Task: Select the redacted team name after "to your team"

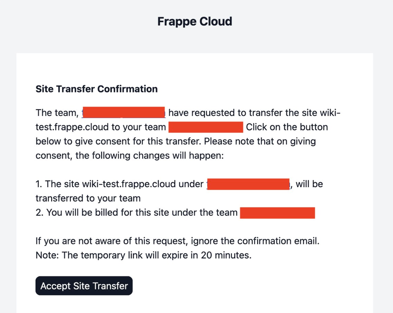Action: tap(206, 127)
